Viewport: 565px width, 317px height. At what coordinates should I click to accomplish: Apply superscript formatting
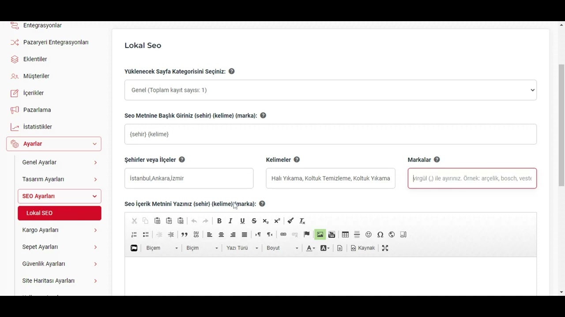click(x=277, y=221)
